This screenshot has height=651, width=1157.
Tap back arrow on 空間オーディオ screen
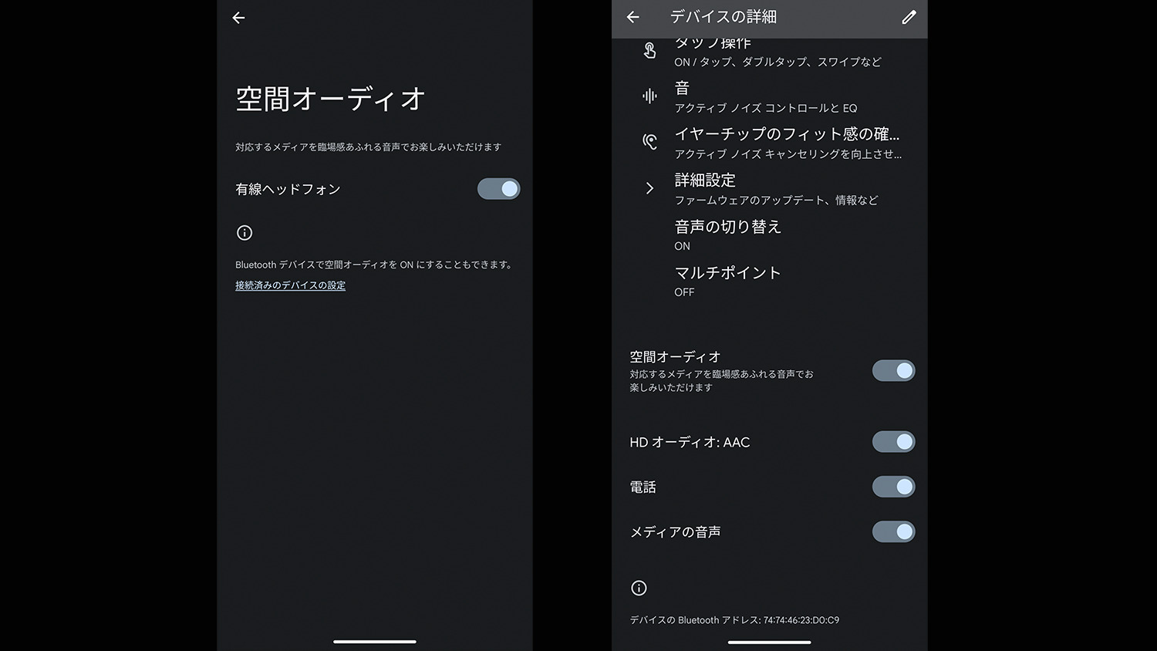tap(238, 18)
